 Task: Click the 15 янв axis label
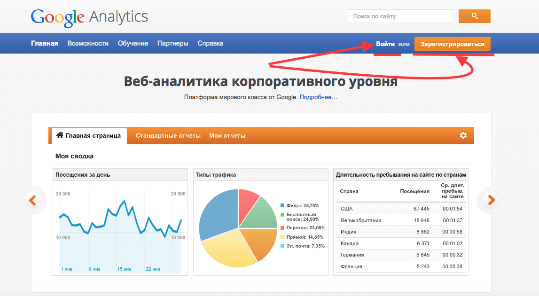(125, 269)
